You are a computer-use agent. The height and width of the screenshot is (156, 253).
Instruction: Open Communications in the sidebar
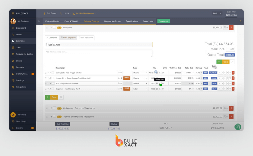[x=22, y=74]
